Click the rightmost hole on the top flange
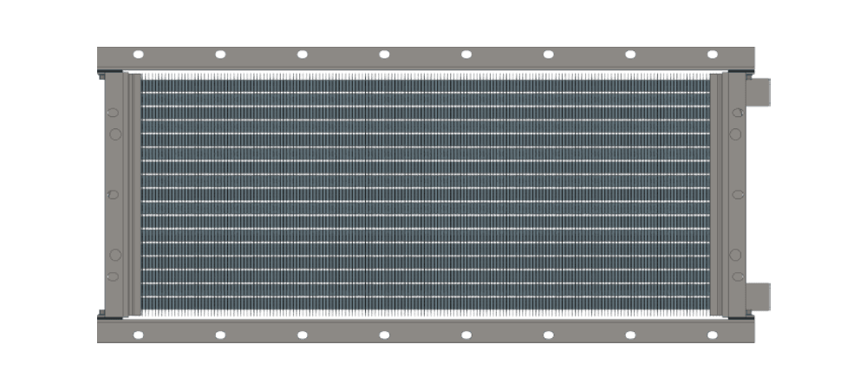 713,54
